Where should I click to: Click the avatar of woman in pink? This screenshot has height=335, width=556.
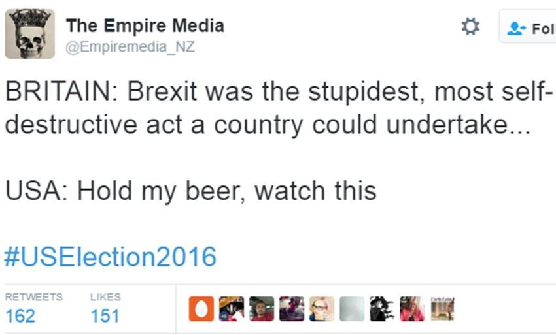click(412, 309)
